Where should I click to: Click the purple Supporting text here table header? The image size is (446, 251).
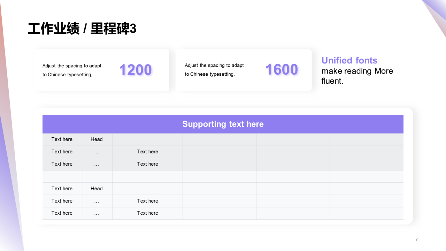tap(223, 124)
